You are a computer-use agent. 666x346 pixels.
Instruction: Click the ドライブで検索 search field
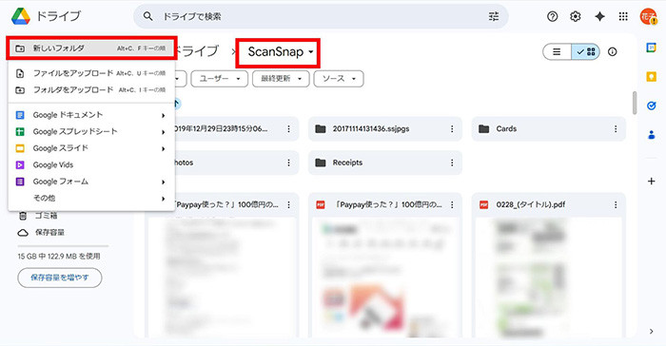(x=321, y=16)
